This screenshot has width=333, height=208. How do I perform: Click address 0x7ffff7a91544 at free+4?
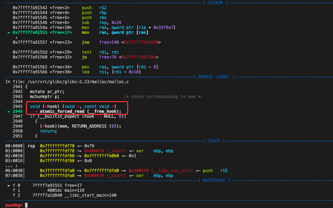[30, 13]
